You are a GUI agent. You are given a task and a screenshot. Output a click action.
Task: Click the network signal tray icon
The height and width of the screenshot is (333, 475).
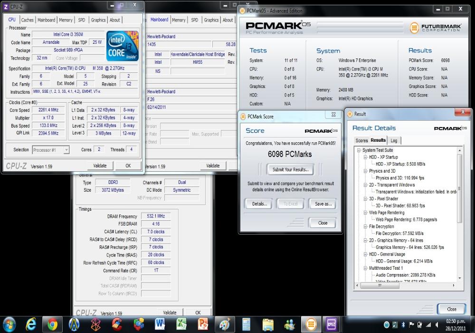pyautogui.click(x=428, y=325)
